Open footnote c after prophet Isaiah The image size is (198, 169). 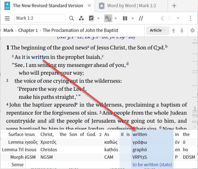[x=103, y=56]
